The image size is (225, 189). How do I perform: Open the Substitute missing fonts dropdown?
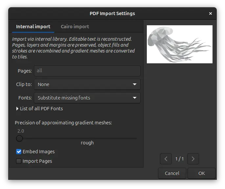pos(87,98)
